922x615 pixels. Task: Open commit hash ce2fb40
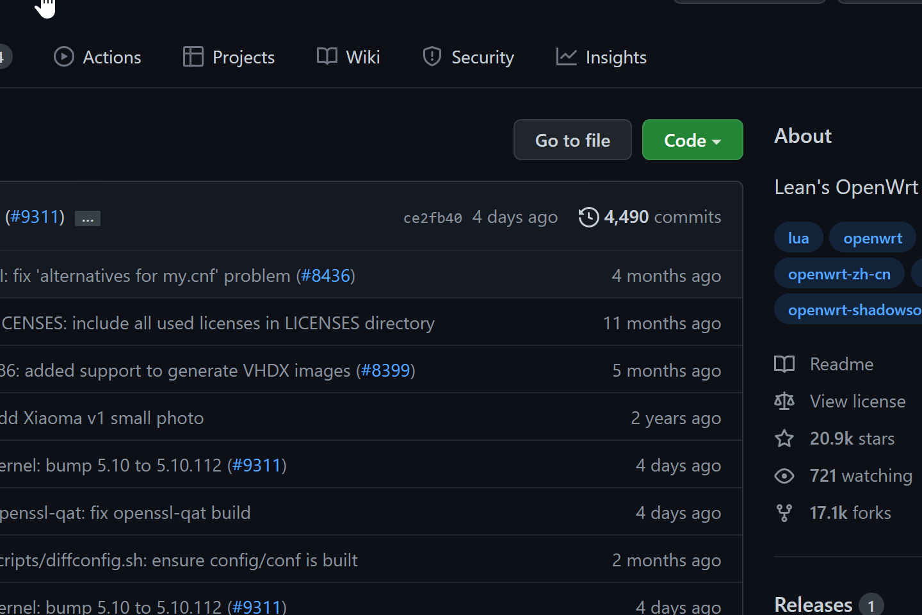coord(433,218)
